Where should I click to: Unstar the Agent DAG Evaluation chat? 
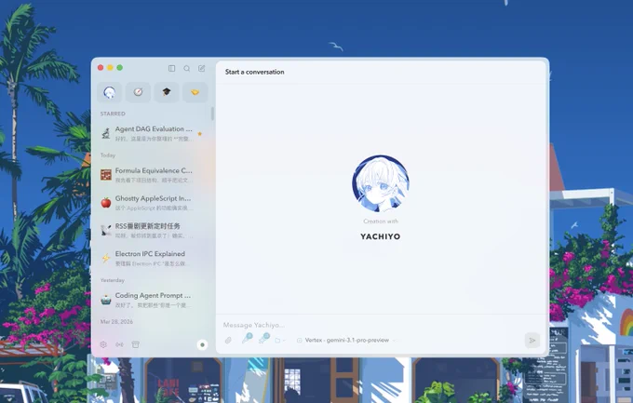click(200, 133)
